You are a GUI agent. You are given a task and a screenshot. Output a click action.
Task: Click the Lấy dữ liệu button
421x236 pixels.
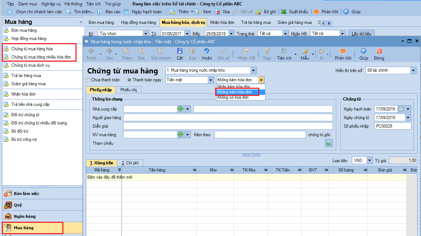coord(362,34)
